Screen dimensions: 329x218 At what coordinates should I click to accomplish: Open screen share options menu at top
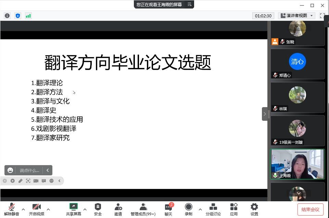tap(189, 4)
